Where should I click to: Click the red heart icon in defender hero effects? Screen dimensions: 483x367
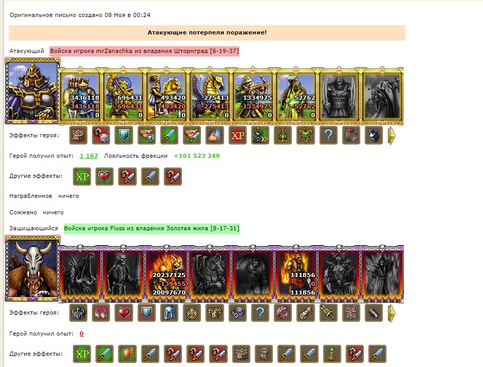(123, 313)
